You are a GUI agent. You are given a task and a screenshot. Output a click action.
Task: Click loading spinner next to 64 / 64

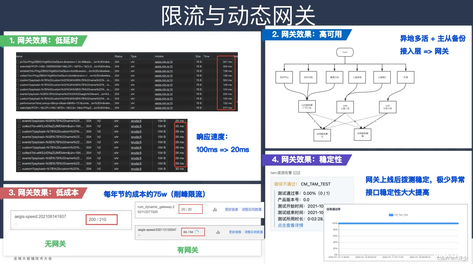point(197,232)
